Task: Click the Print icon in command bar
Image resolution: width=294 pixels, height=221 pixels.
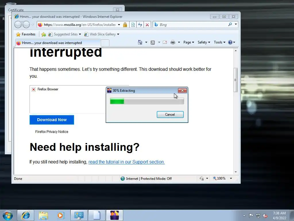Action: coord(173,42)
